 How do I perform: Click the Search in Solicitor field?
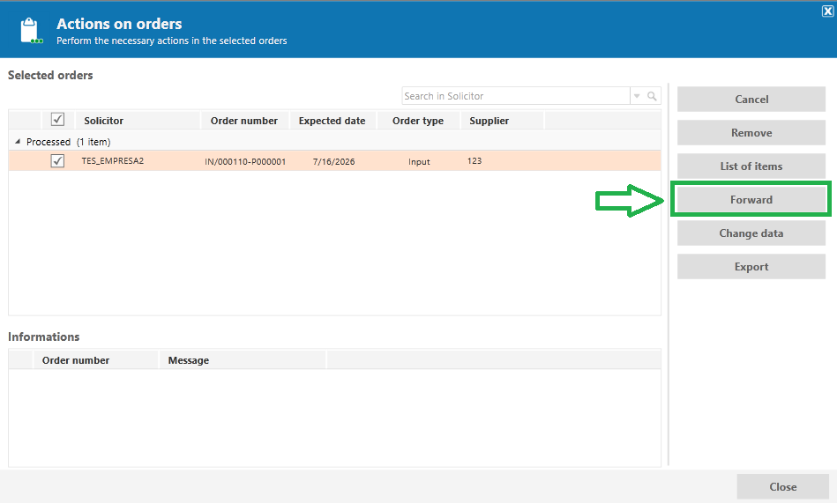point(516,96)
